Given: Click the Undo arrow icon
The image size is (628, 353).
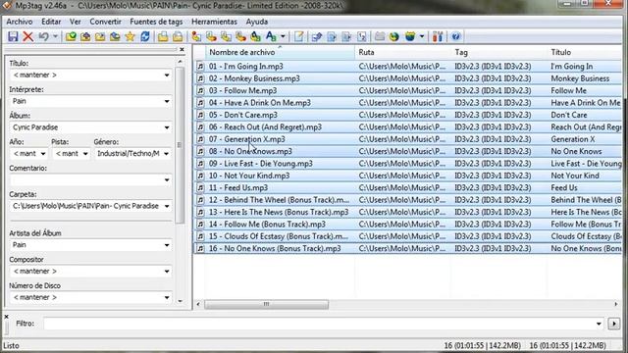Looking at the screenshot, I should point(43,37).
